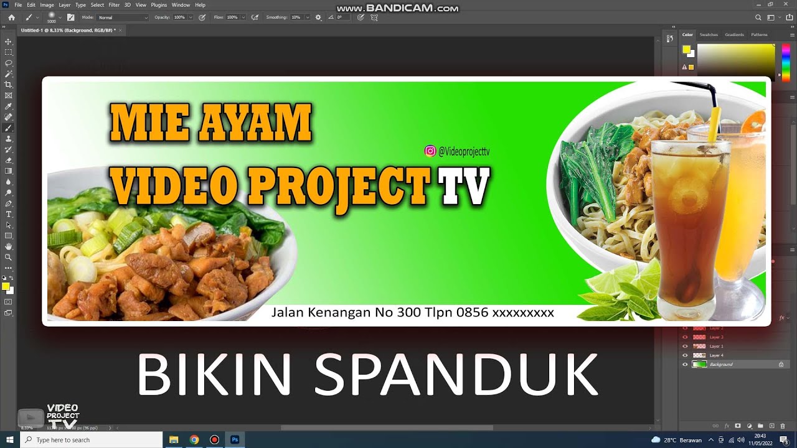Open the File menu

point(18,5)
